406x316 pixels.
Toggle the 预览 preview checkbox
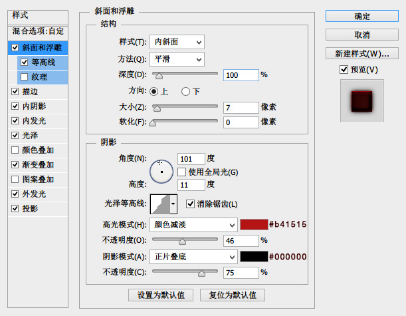click(344, 69)
